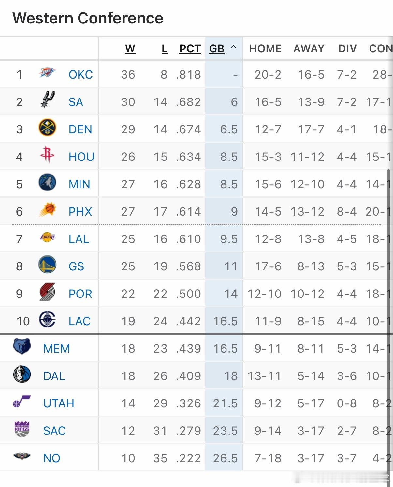Click the Denver Nuggets logo

pyautogui.click(x=47, y=128)
